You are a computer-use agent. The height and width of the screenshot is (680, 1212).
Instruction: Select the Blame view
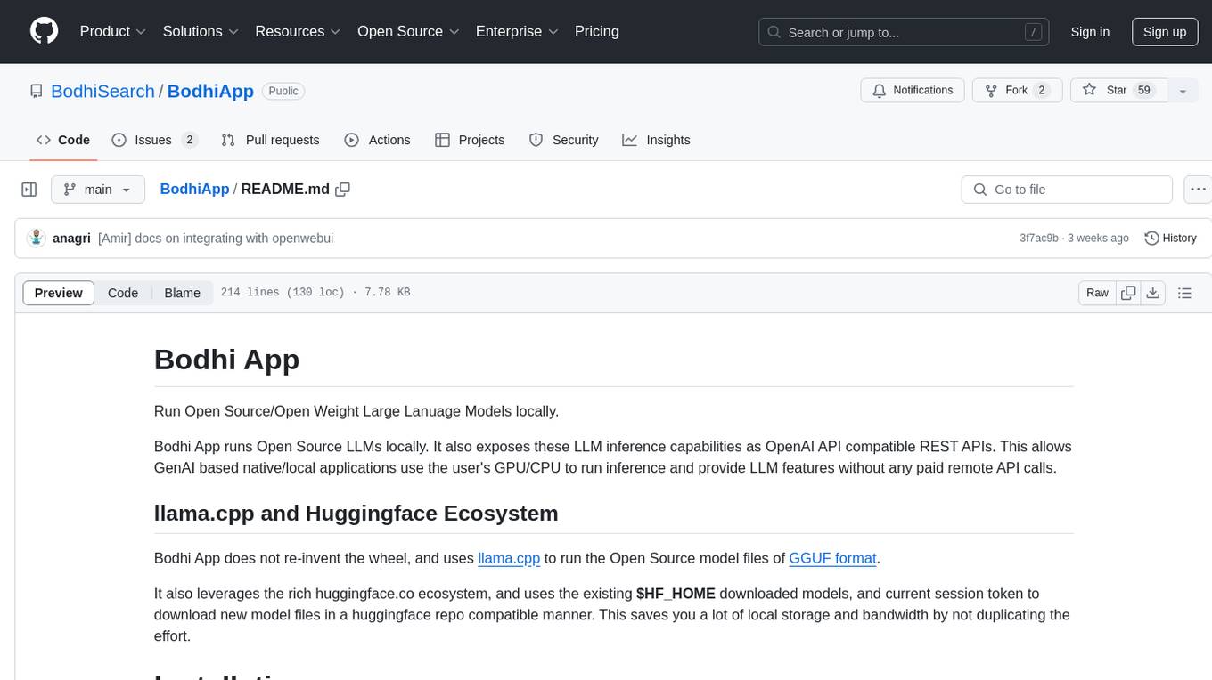(x=182, y=293)
